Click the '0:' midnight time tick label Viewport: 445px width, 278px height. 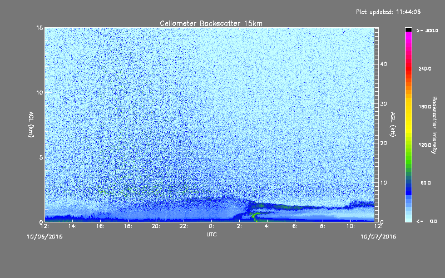point(212,226)
